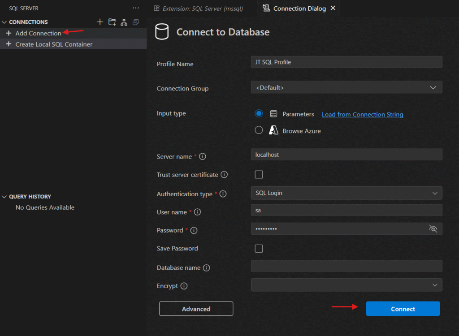Screen dimensions: 459x336
Task: Click the new connection group folder icon
Action: point(112,22)
